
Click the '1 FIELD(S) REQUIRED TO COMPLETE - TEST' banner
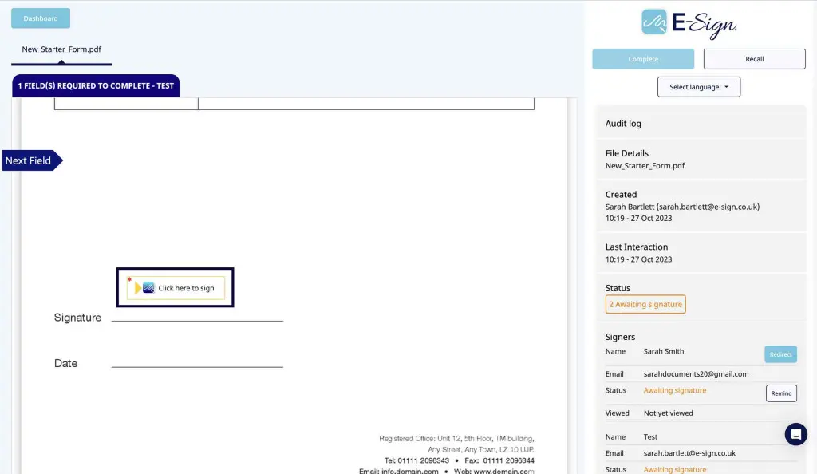(96, 86)
